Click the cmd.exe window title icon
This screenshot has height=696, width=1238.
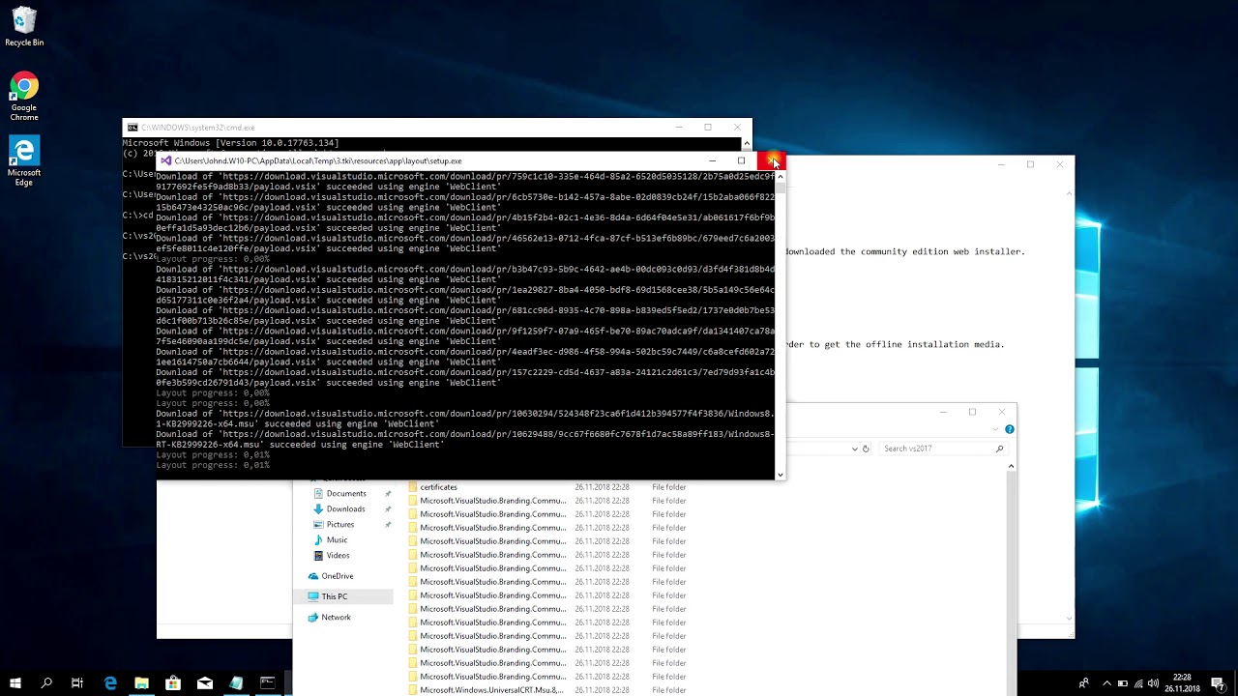(x=133, y=128)
